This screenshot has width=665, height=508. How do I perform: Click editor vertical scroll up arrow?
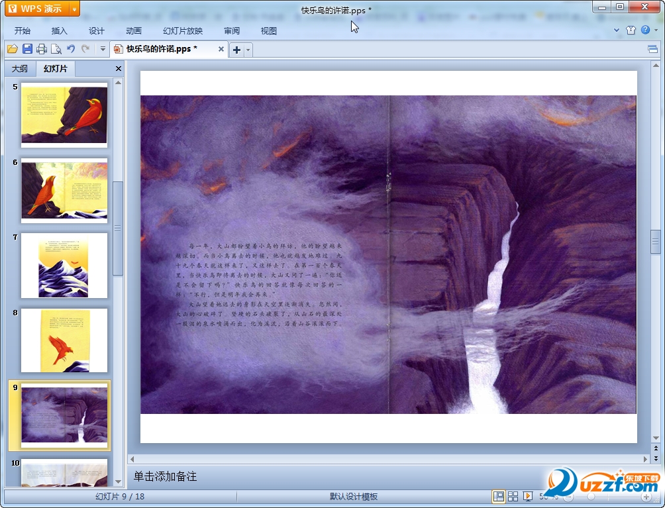pyautogui.click(x=656, y=66)
